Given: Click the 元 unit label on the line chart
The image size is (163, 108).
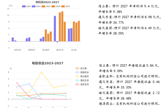Looking at the screenshot, I should click(11, 68).
